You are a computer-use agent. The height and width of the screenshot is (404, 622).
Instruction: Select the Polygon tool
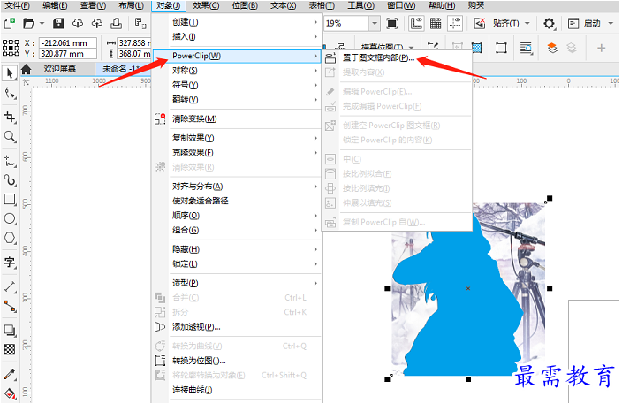pos(10,238)
